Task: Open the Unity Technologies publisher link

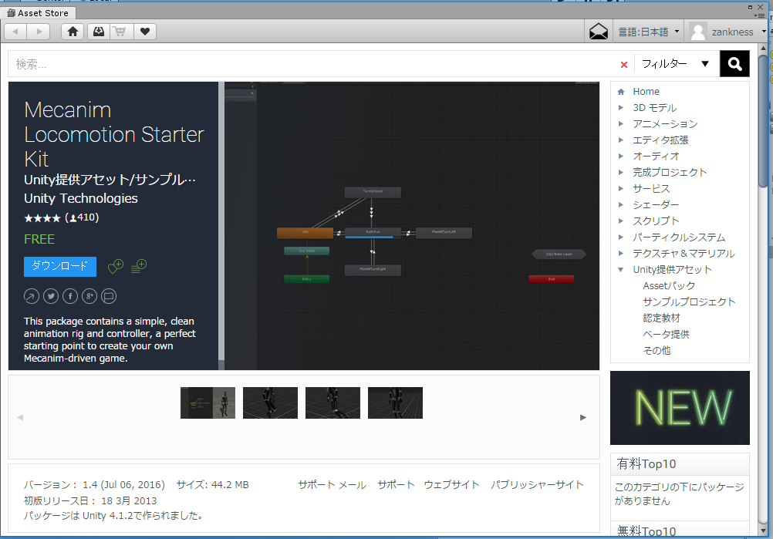Action: (81, 198)
